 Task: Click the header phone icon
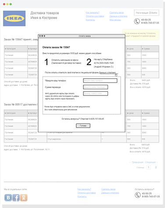[137, 21]
